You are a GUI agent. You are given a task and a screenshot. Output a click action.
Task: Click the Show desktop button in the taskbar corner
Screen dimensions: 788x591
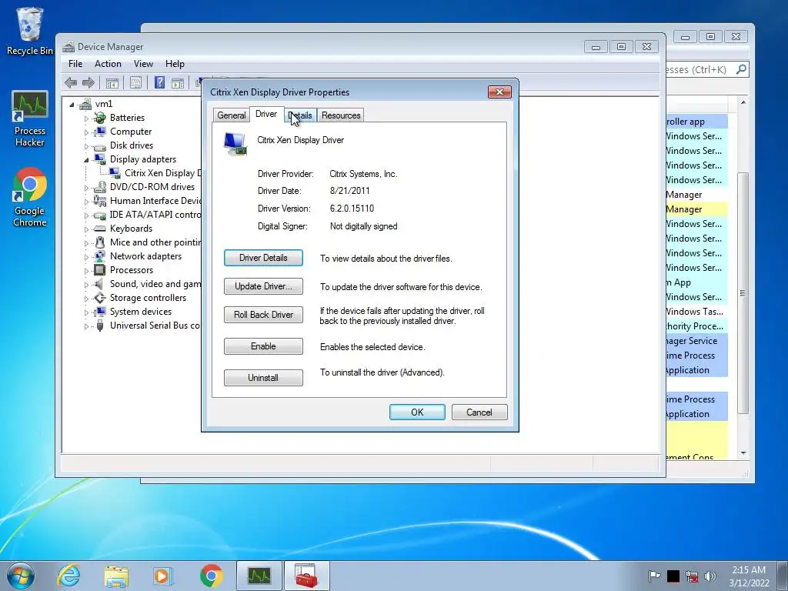coord(782,576)
